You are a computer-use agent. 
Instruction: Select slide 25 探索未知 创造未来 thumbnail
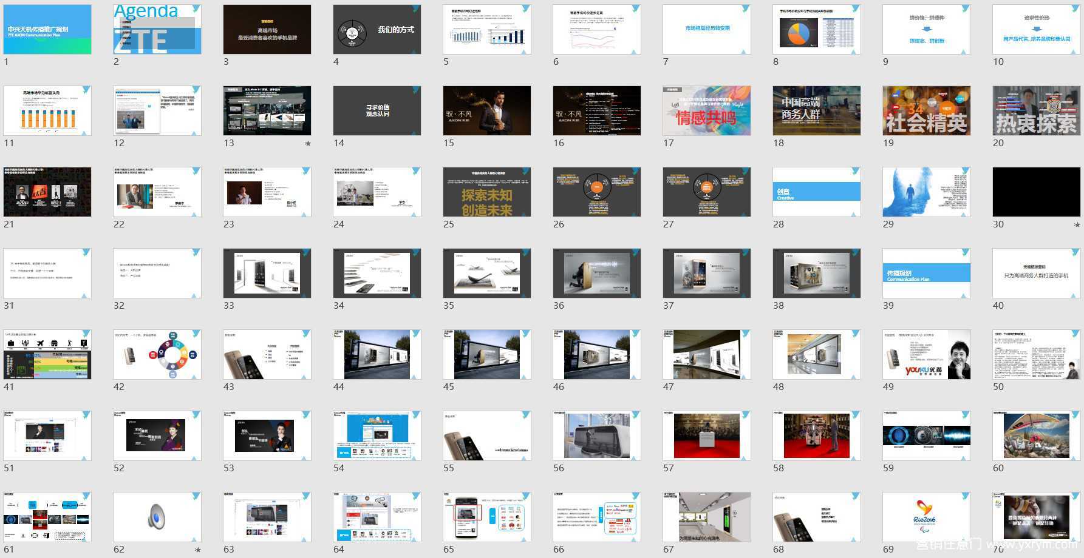[x=487, y=192]
